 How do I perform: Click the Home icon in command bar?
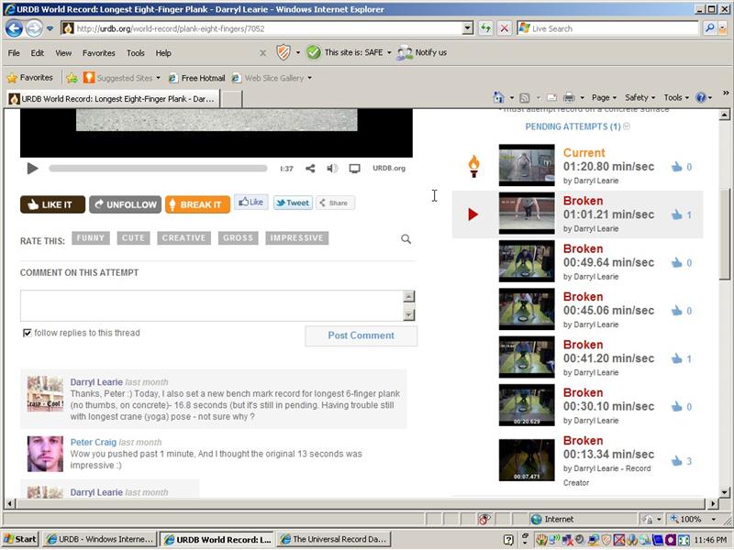(498, 97)
